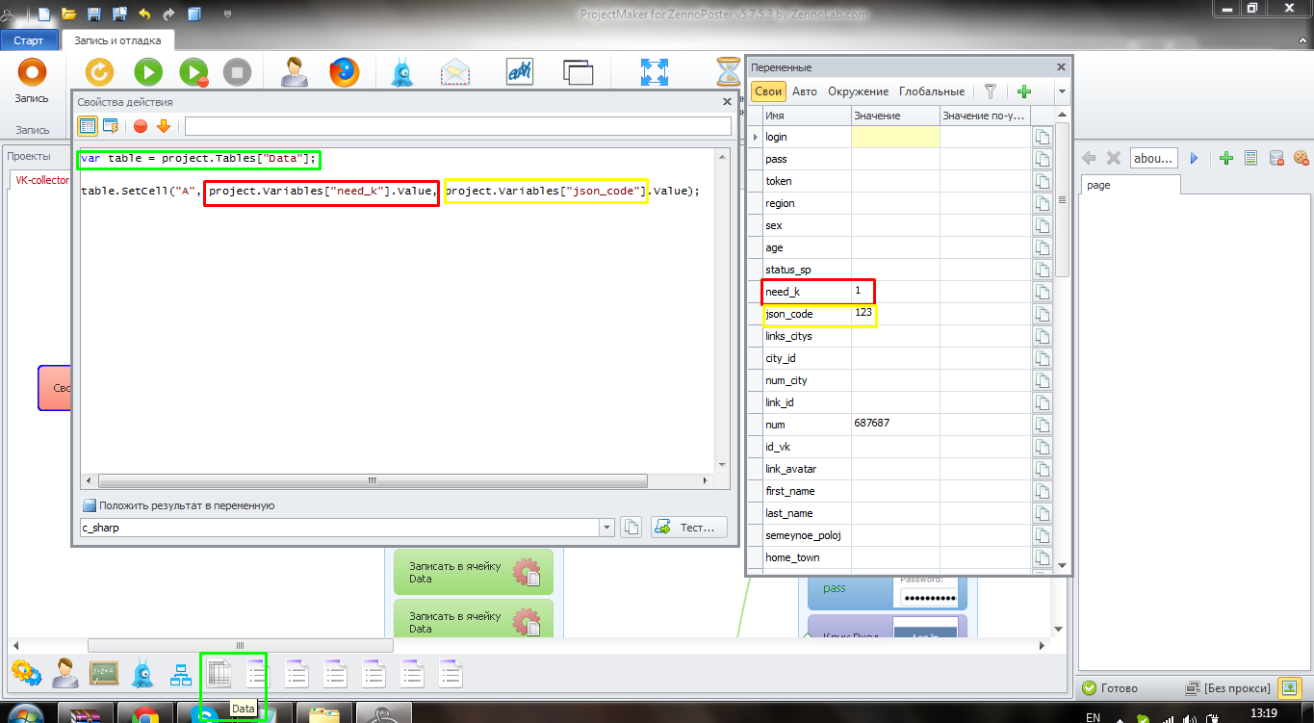Image resolution: width=1314 pixels, height=723 pixels.
Task: Open the VK-collector project tab
Action: [x=40, y=180]
